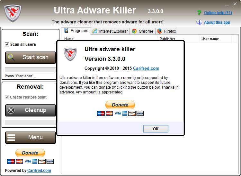Start scan for adware
This screenshot has width=241, height=176.
(x=31, y=58)
